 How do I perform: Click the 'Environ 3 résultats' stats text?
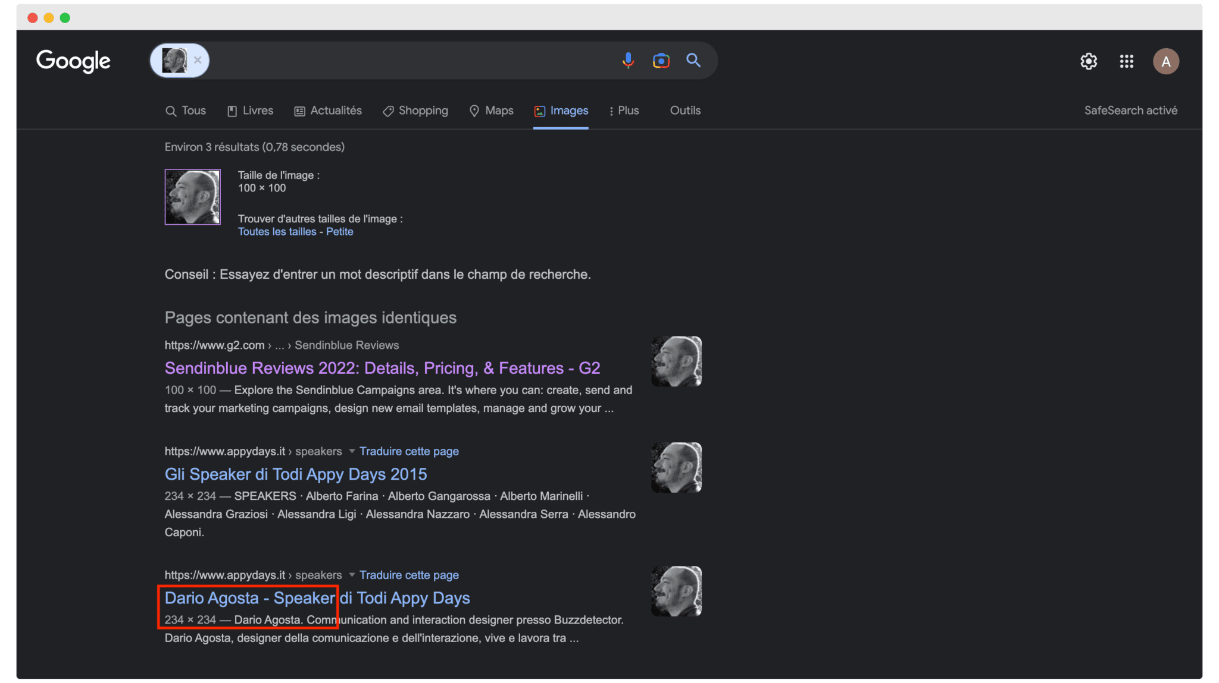tap(255, 147)
